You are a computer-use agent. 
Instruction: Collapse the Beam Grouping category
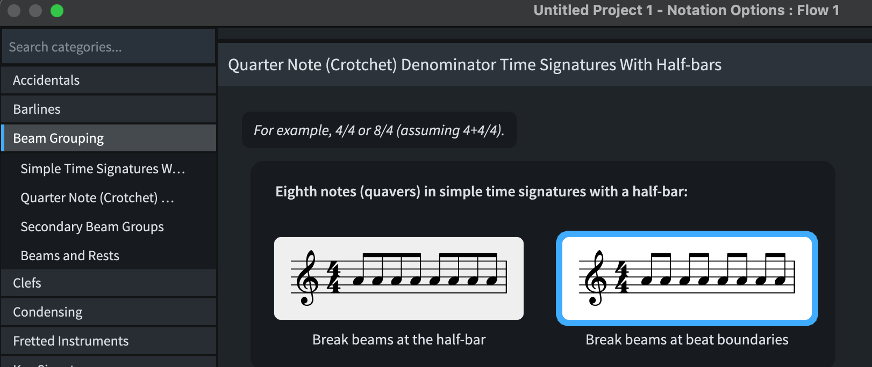(108, 138)
